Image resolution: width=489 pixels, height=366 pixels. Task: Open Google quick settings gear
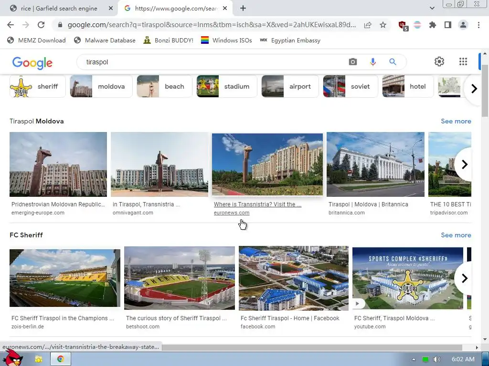tap(439, 61)
